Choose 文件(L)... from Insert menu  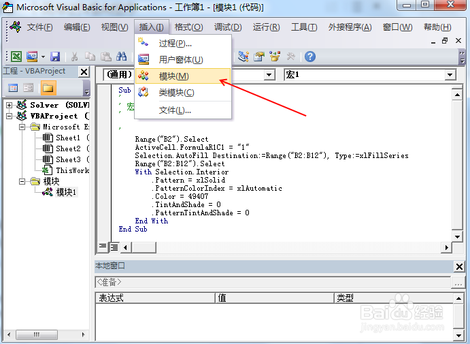(183, 110)
